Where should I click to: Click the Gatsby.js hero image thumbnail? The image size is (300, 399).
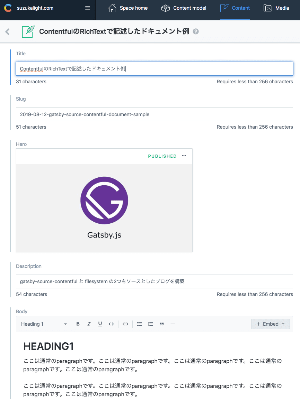pos(104,208)
